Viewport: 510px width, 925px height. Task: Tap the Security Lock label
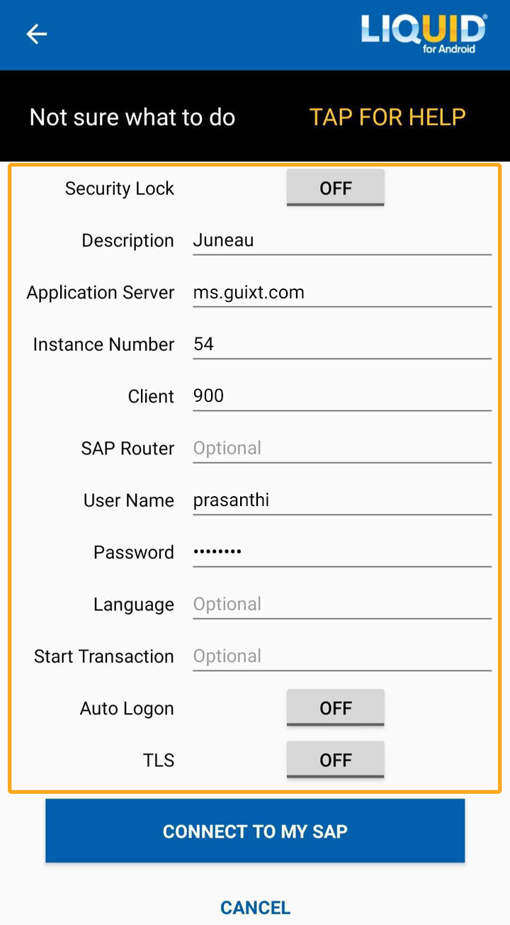click(x=119, y=189)
